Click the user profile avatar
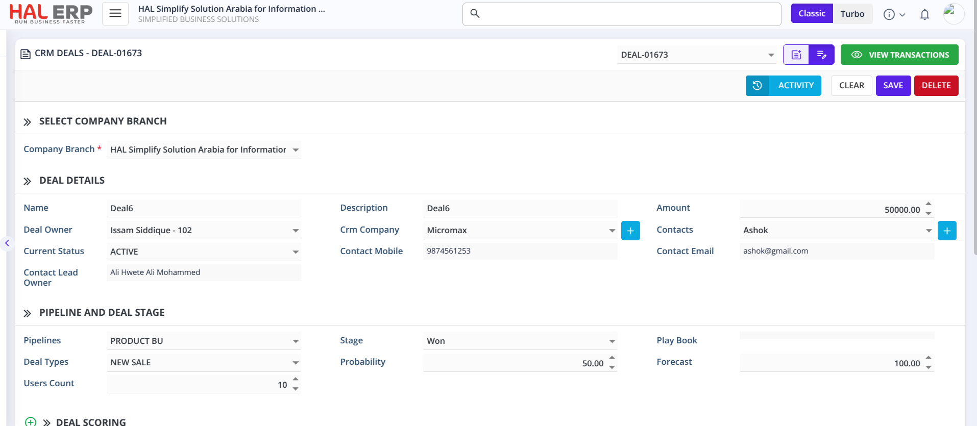This screenshot has width=977, height=426. pyautogui.click(x=953, y=14)
